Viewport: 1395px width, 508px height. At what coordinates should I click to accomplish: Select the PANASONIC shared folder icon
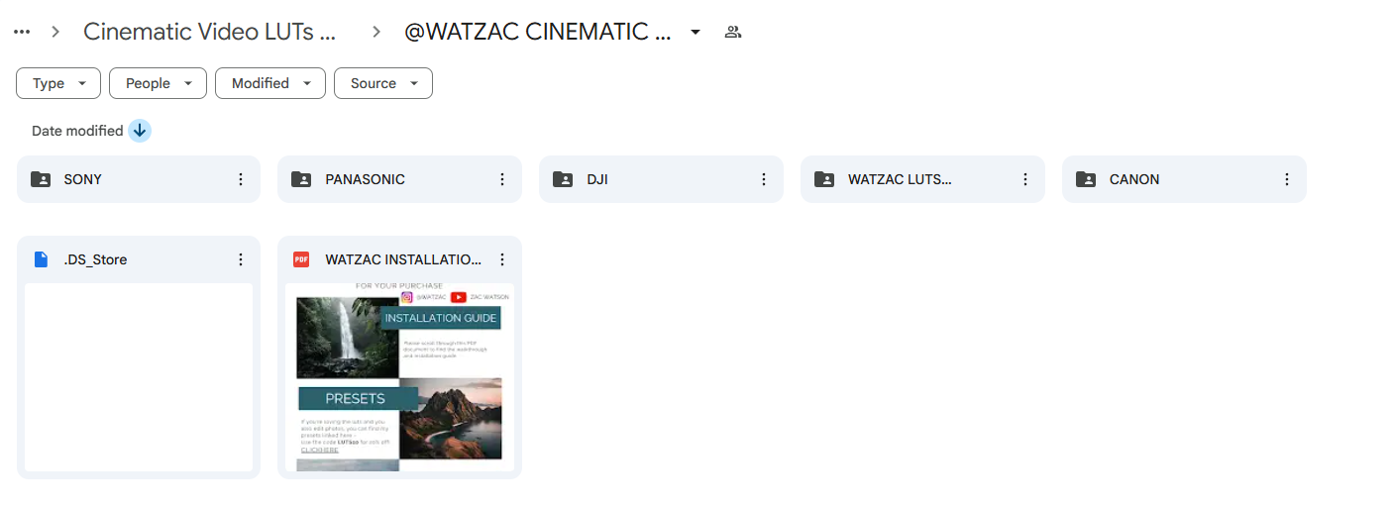(x=302, y=179)
